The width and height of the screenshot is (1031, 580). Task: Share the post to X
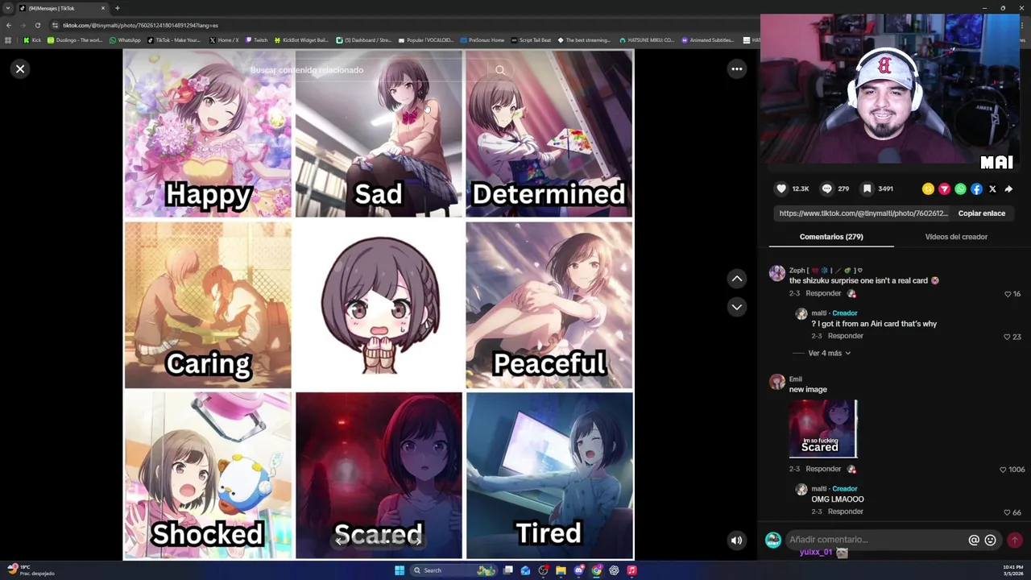tap(992, 188)
